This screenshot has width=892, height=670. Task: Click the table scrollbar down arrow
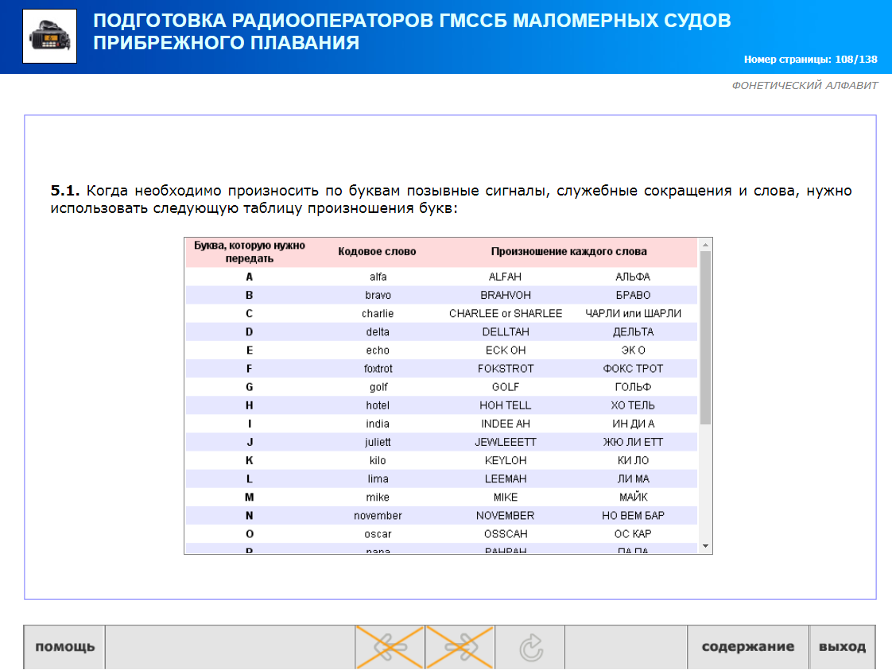tap(705, 546)
